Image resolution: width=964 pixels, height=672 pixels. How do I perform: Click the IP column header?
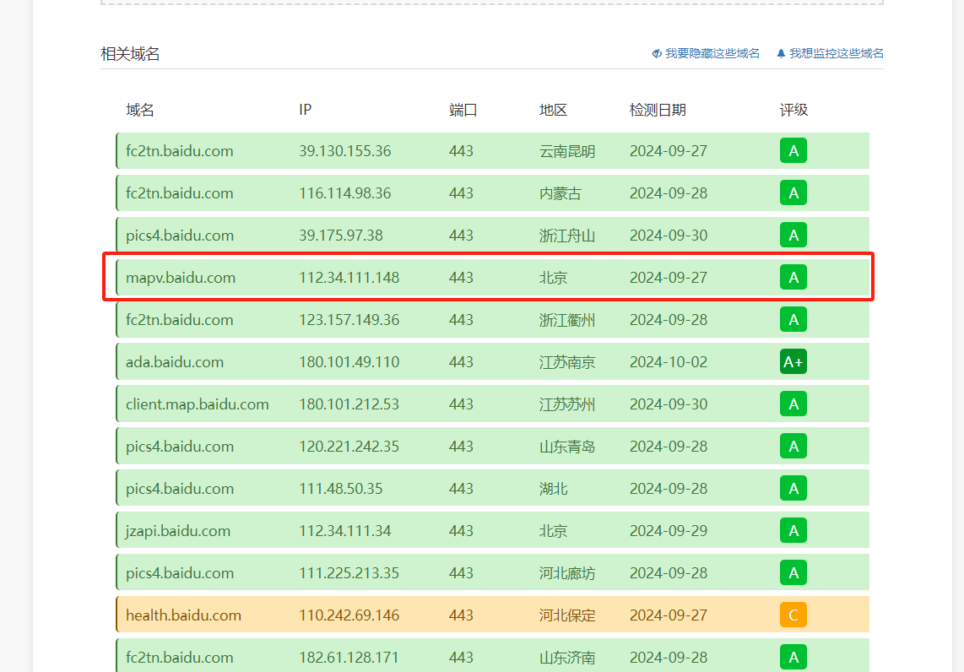coord(306,110)
